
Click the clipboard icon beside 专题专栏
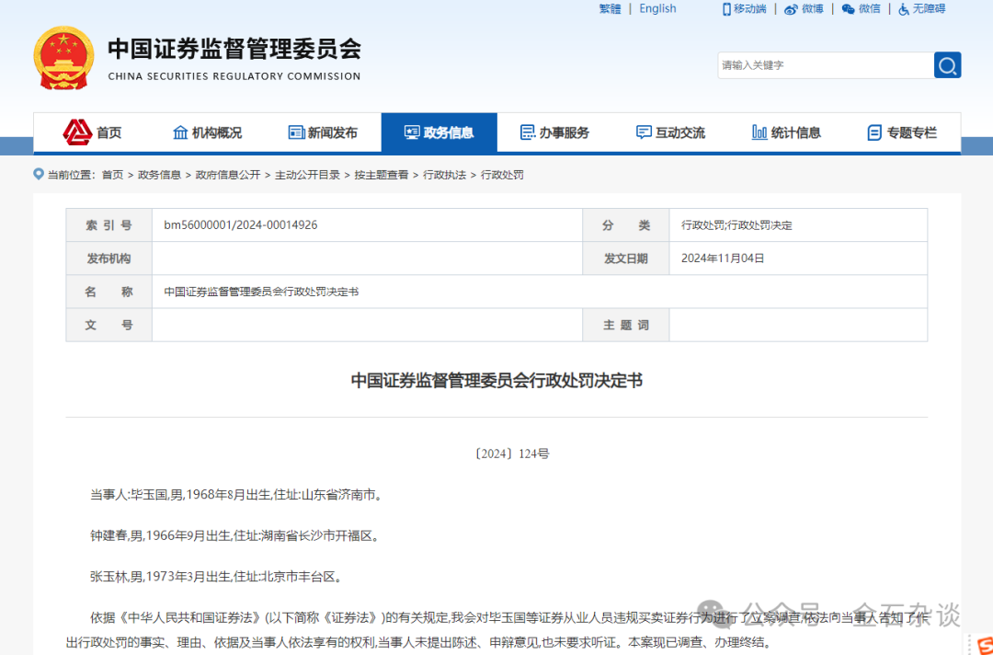874,132
